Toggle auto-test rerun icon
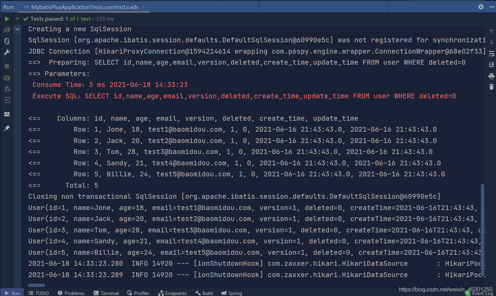This screenshot has width=496, height=296. pyautogui.click(x=7, y=41)
